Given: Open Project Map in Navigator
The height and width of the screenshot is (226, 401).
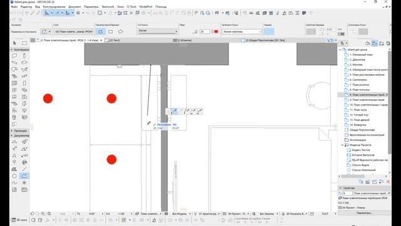Looking at the screenshot, I should pos(368,43).
